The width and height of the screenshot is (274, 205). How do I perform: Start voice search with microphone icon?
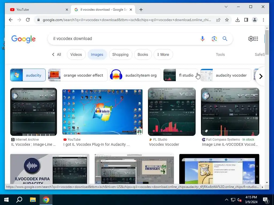click(203, 39)
